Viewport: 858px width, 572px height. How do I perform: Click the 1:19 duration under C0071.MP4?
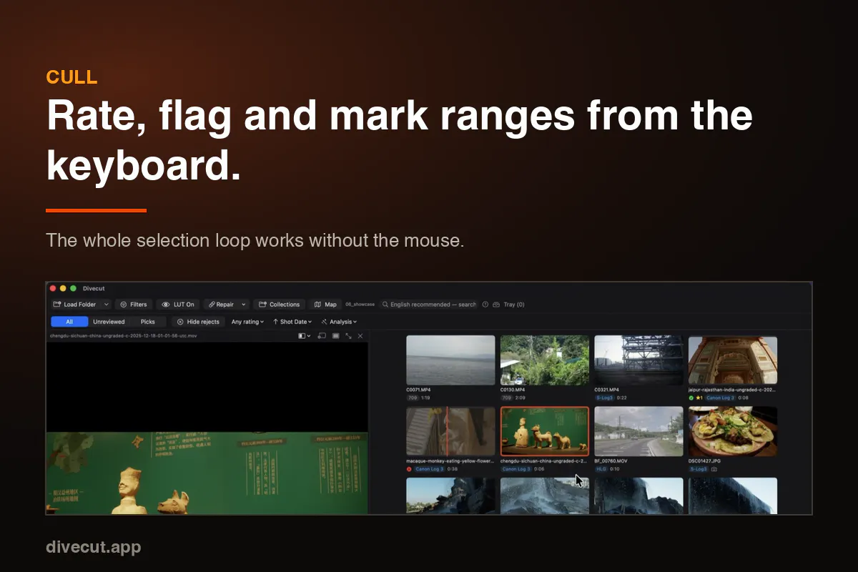(x=425, y=398)
